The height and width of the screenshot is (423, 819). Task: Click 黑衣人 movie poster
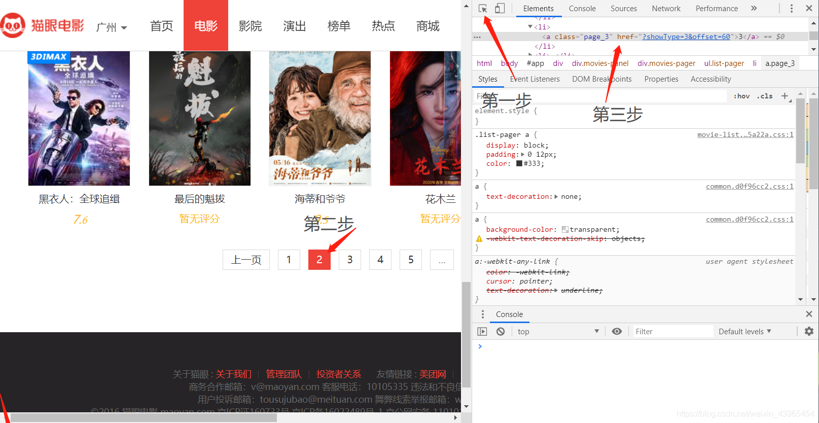79,118
